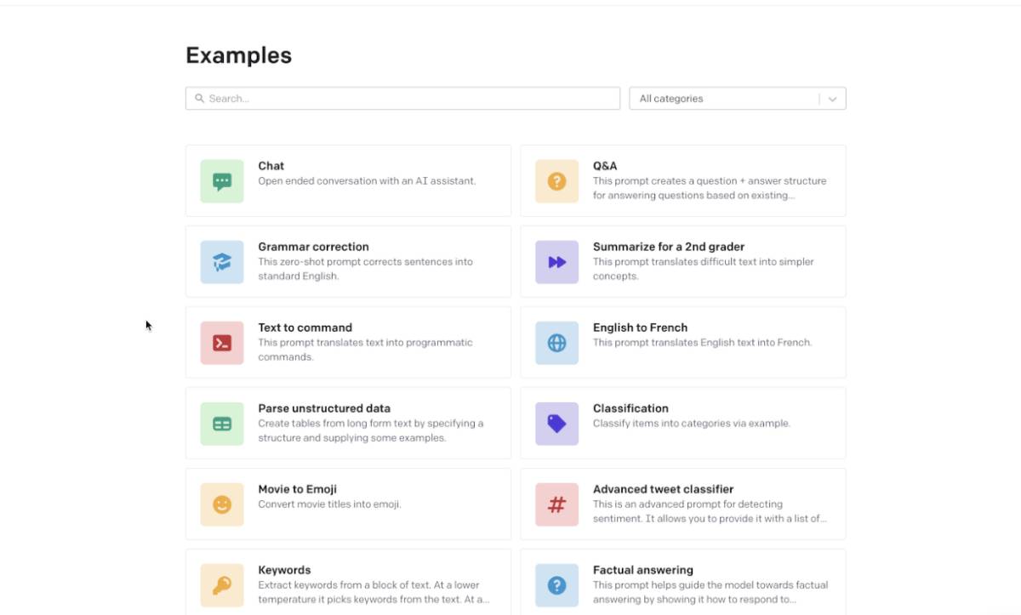The image size is (1021, 615).
Task: Expand the categories list using the chevron arrow
Action: 832,99
